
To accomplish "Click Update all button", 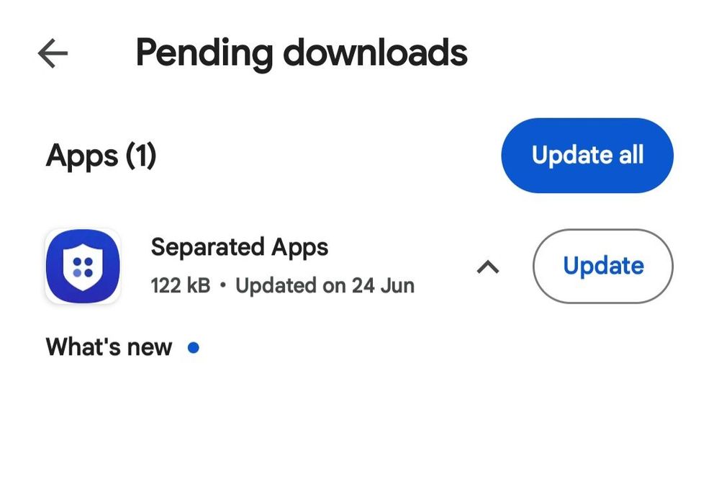I will pos(587,155).
